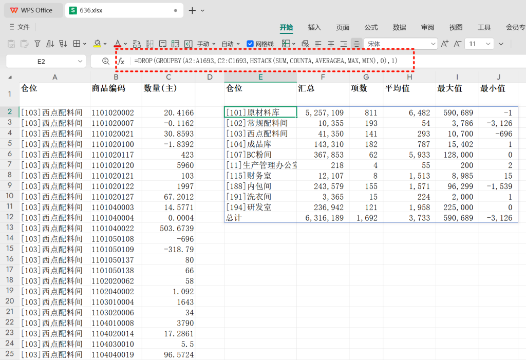
Task: Click the freeze panes icon
Action: (x=286, y=44)
